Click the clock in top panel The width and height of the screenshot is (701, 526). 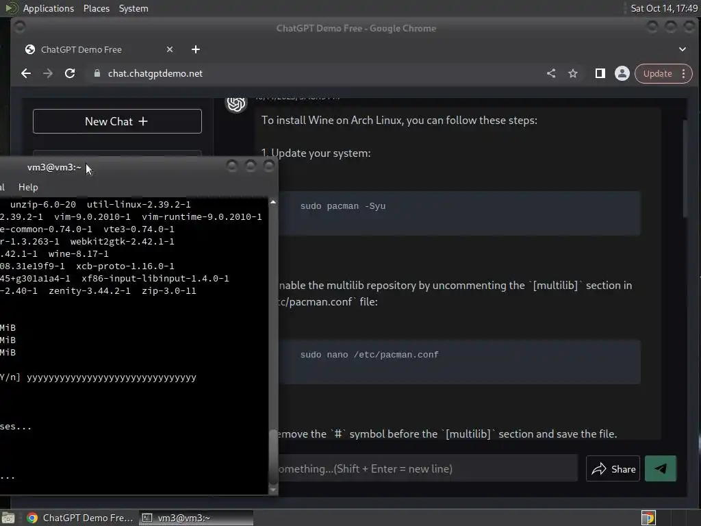664,8
